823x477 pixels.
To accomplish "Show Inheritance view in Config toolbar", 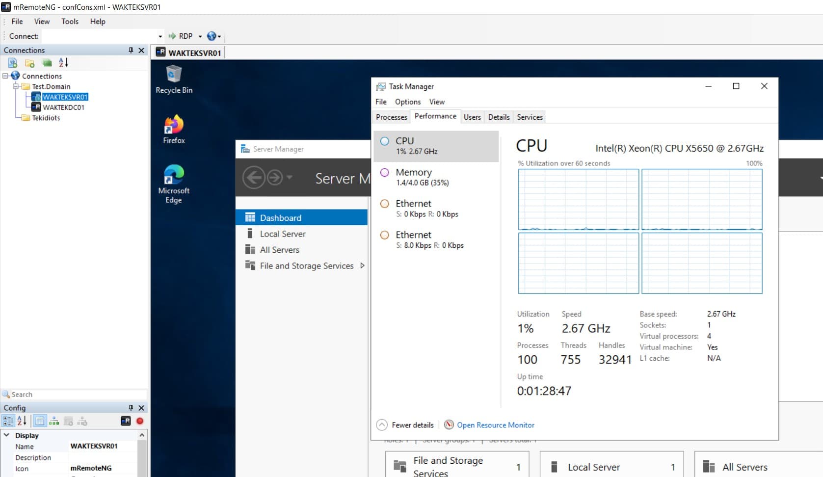I will [54, 421].
